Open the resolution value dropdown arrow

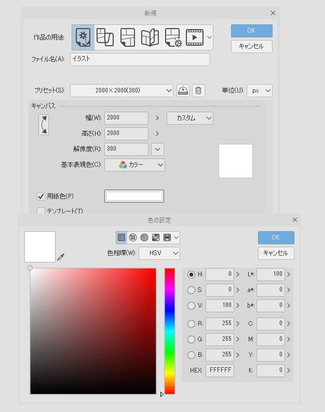[x=157, y=150]
